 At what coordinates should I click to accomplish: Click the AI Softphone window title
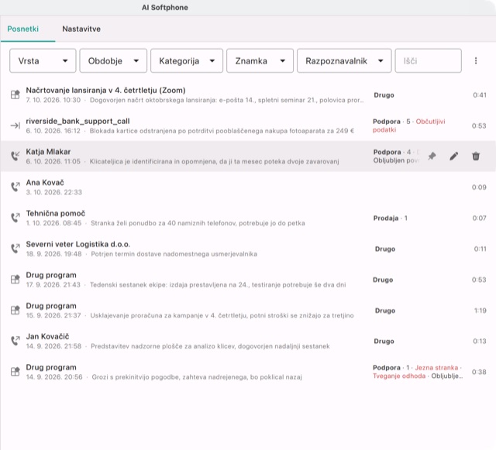[x=165, y=8]
